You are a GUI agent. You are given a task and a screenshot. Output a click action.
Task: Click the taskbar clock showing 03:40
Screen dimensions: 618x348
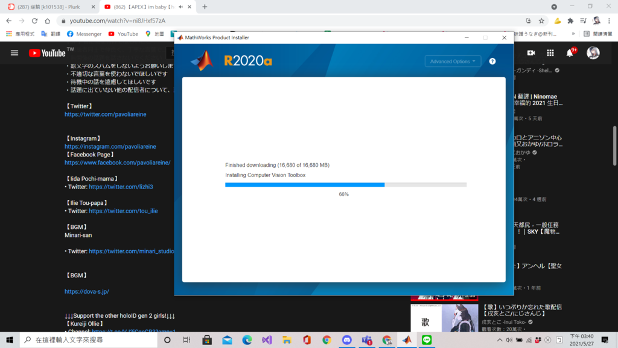[x=582, y=340]
